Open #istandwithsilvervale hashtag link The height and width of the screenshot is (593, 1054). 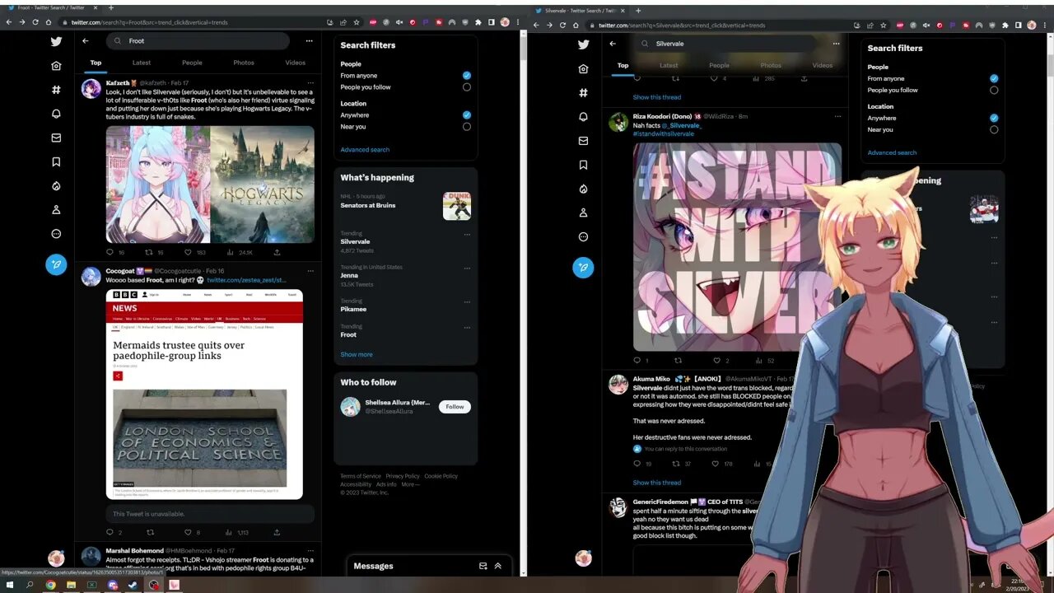(x=663, y=133)
